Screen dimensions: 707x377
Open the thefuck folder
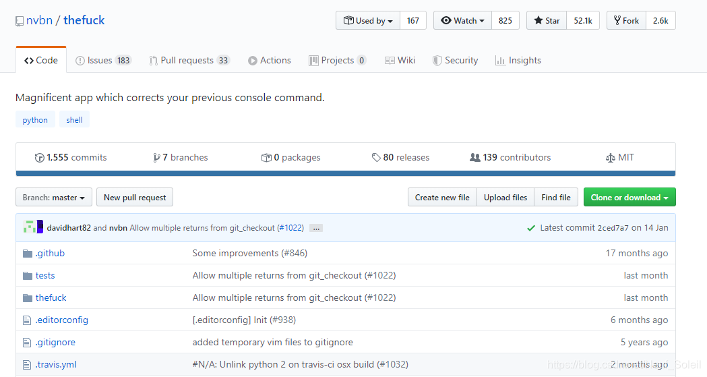point(51,297)
